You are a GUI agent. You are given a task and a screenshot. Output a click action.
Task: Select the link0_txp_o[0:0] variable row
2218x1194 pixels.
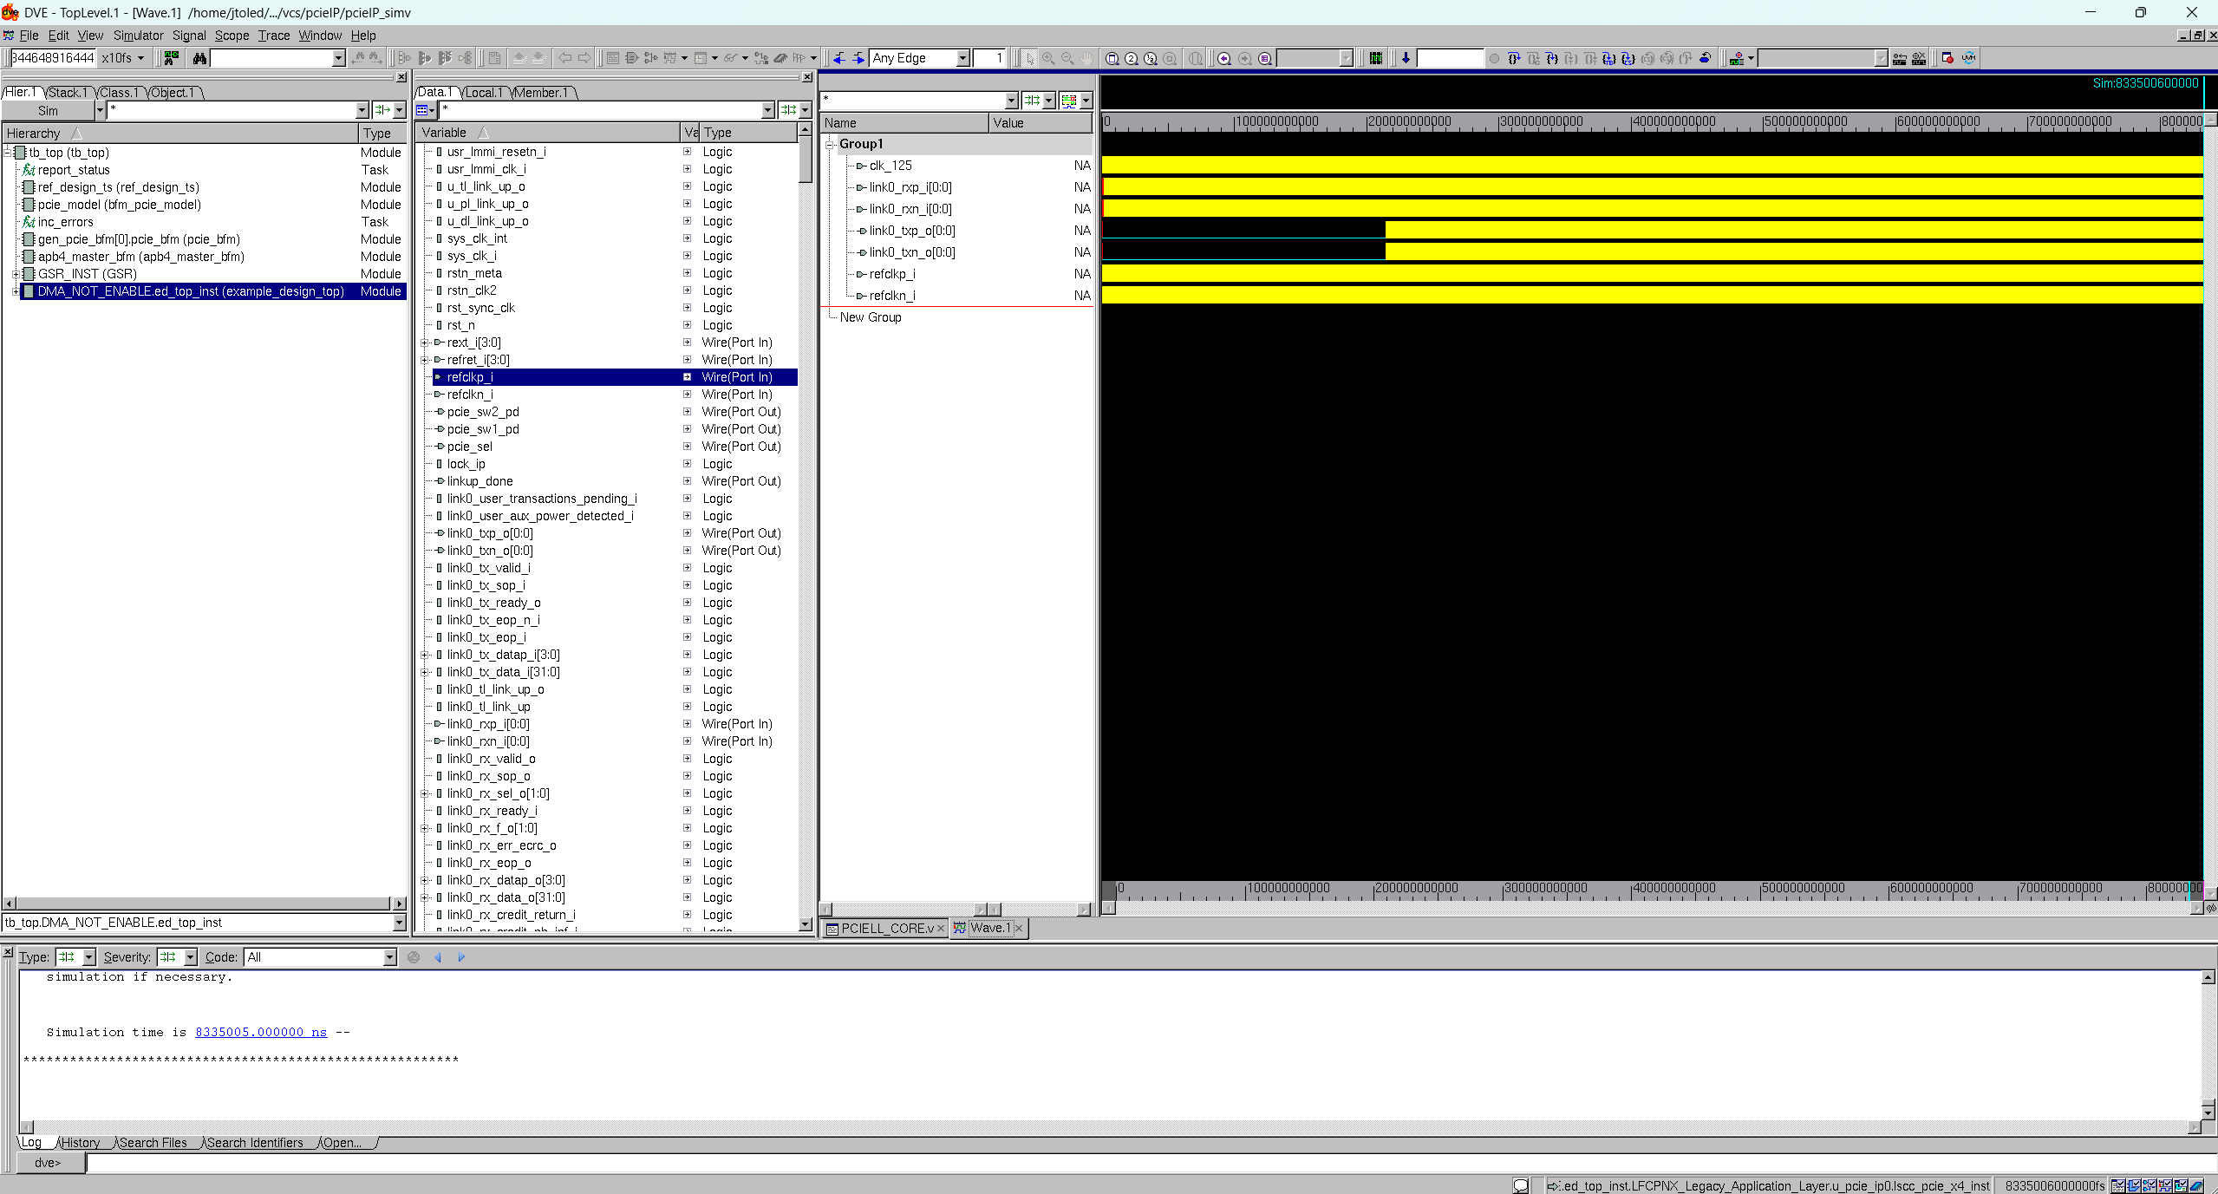pyautogui.click(x=490, y=533)
